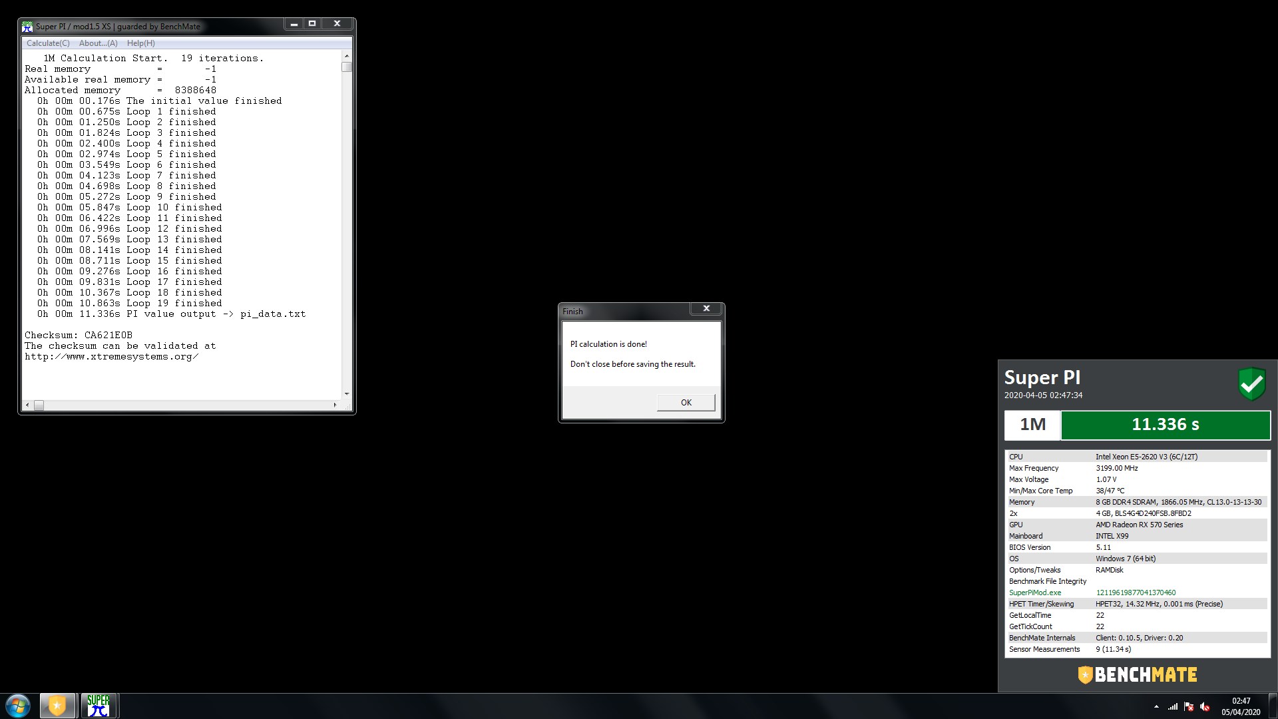Click OS value Windows 7 (64 bit)

coord(1126,559)
